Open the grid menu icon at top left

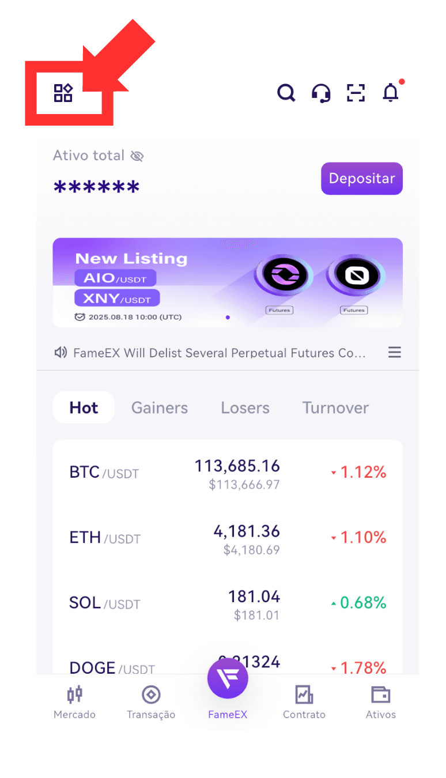[x=63, y=93]
